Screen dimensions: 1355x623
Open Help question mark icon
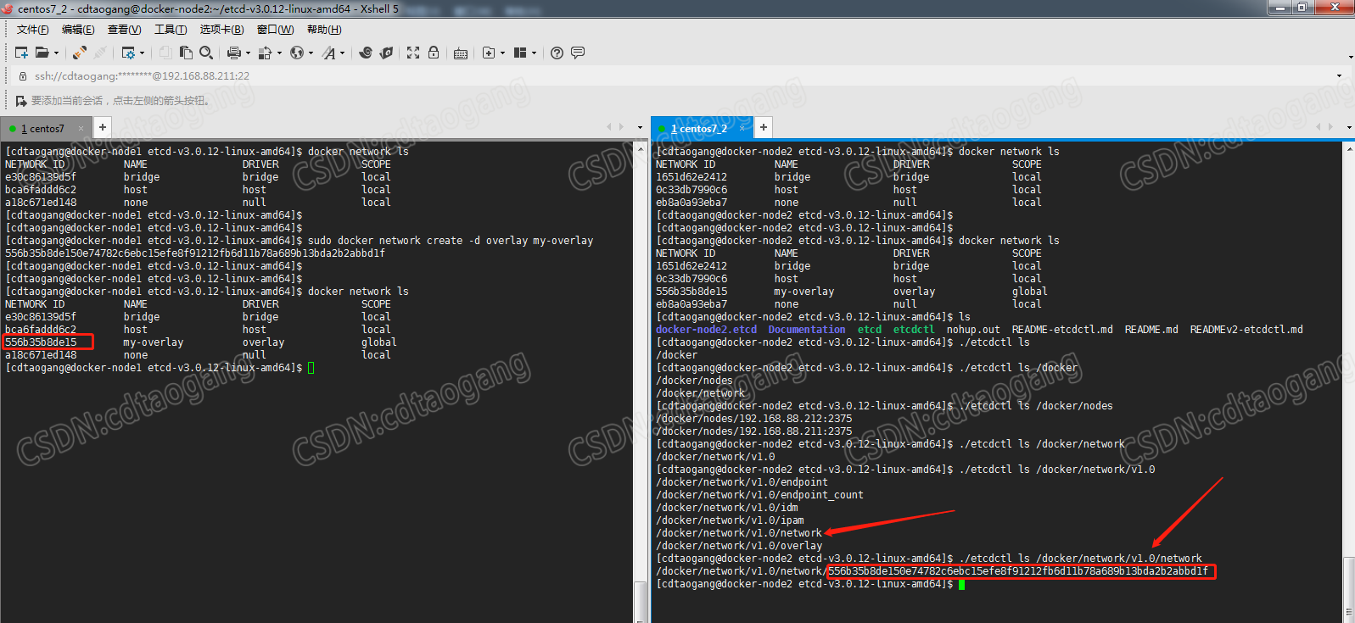557,53
